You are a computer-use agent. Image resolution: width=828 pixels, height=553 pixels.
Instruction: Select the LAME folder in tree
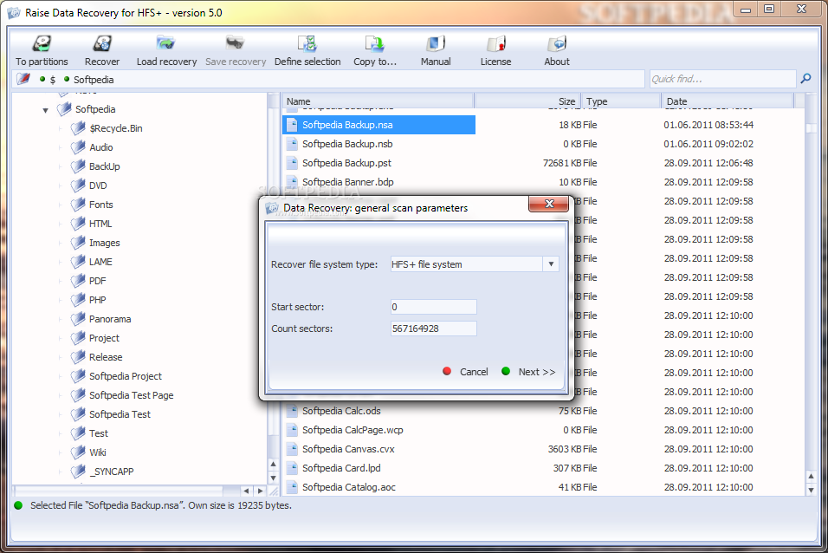(x=100, y=261)
